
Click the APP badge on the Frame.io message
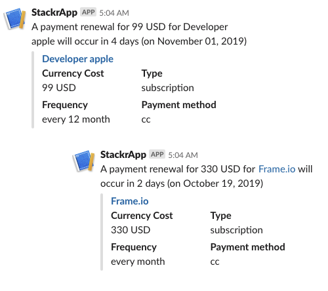pyautogui.click(x=157, y=154)
